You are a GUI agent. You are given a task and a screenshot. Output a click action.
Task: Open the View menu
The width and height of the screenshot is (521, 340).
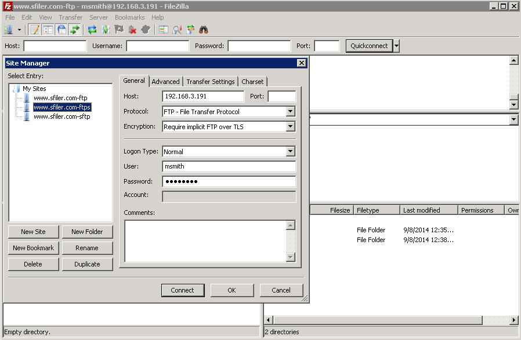45,17
